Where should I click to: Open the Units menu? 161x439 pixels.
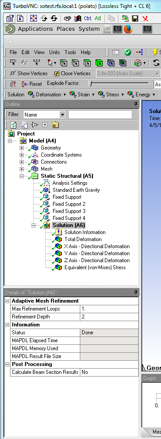pos(54,52)
